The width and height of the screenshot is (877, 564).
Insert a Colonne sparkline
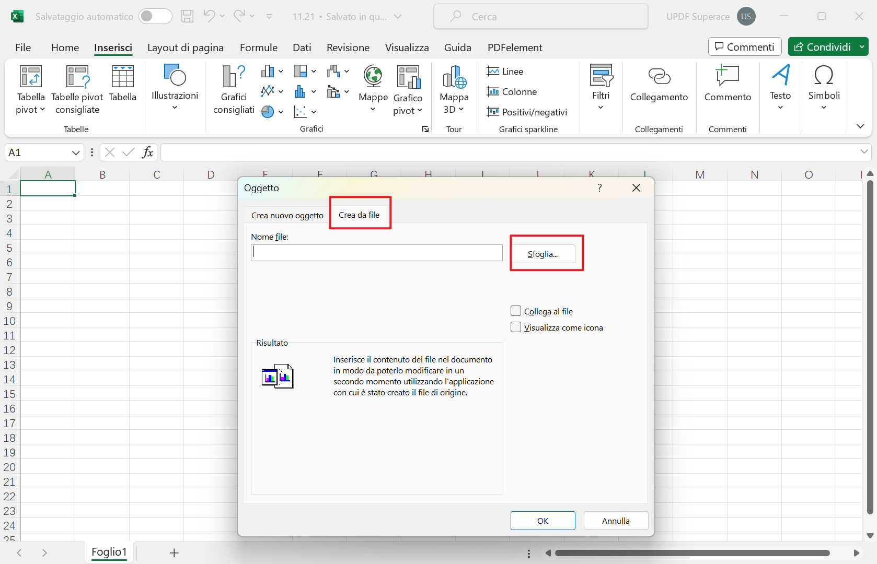tap(512, 92)
